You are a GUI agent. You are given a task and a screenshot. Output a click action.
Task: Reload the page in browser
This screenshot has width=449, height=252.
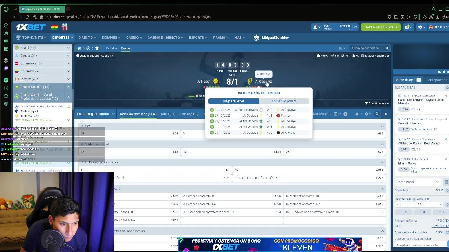(x=27, y=17)
